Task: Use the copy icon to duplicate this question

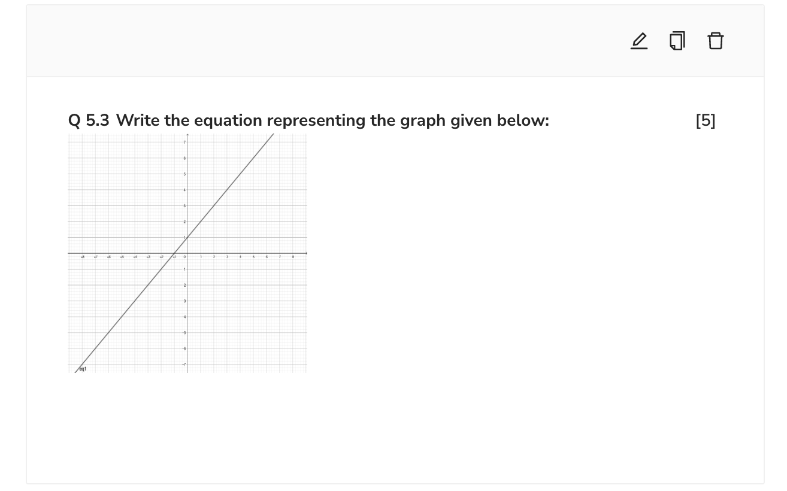Action: (677, 41)
